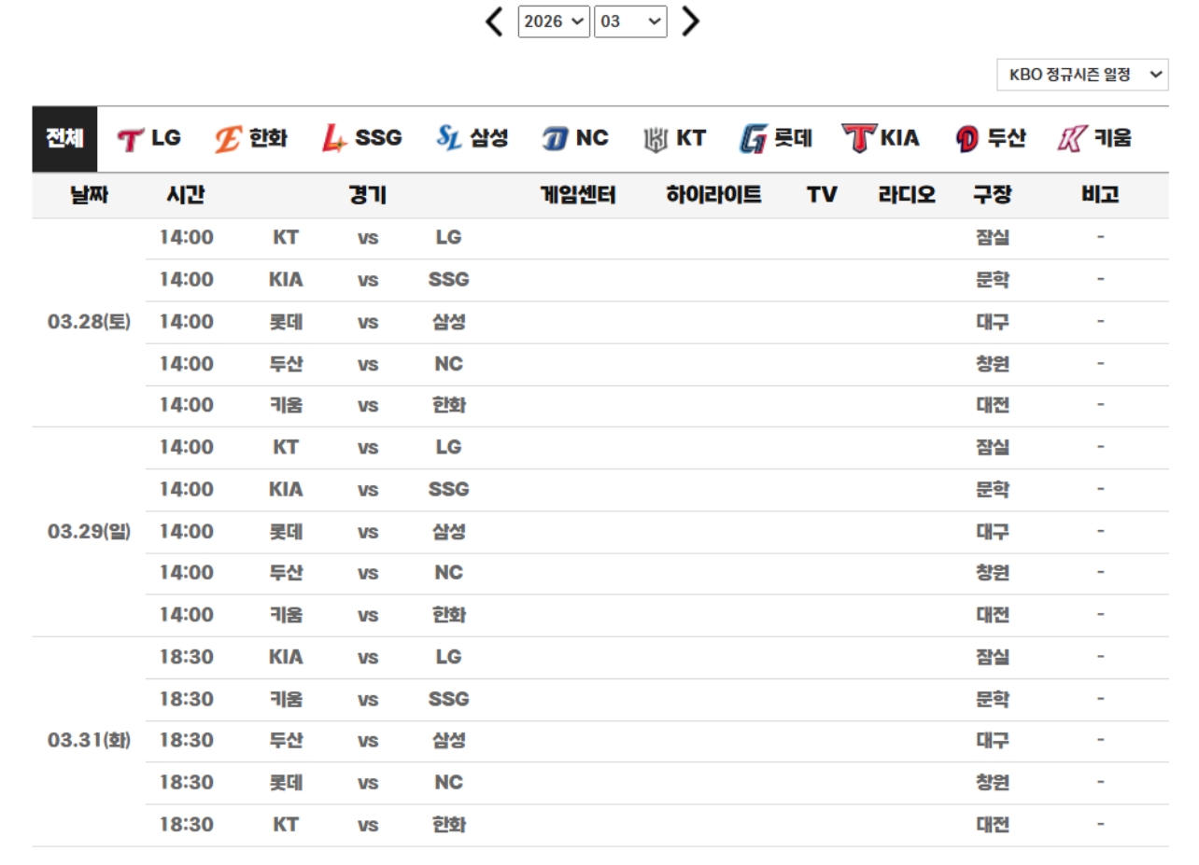Open the 2026 year dropdown
The height and width of the screenshot is (865, 1199).
(555, 21)
